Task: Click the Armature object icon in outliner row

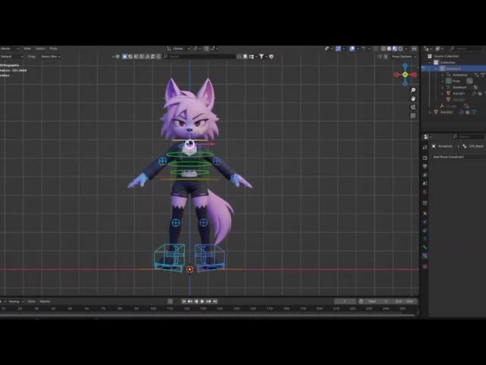Action: [442, 69]
